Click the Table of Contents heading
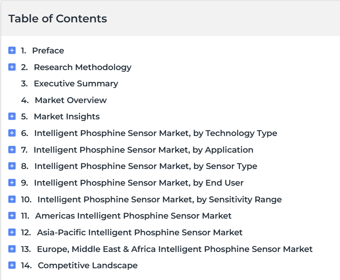Image resolution: width=340 pixels, height=280 pixels. (58, 19)
